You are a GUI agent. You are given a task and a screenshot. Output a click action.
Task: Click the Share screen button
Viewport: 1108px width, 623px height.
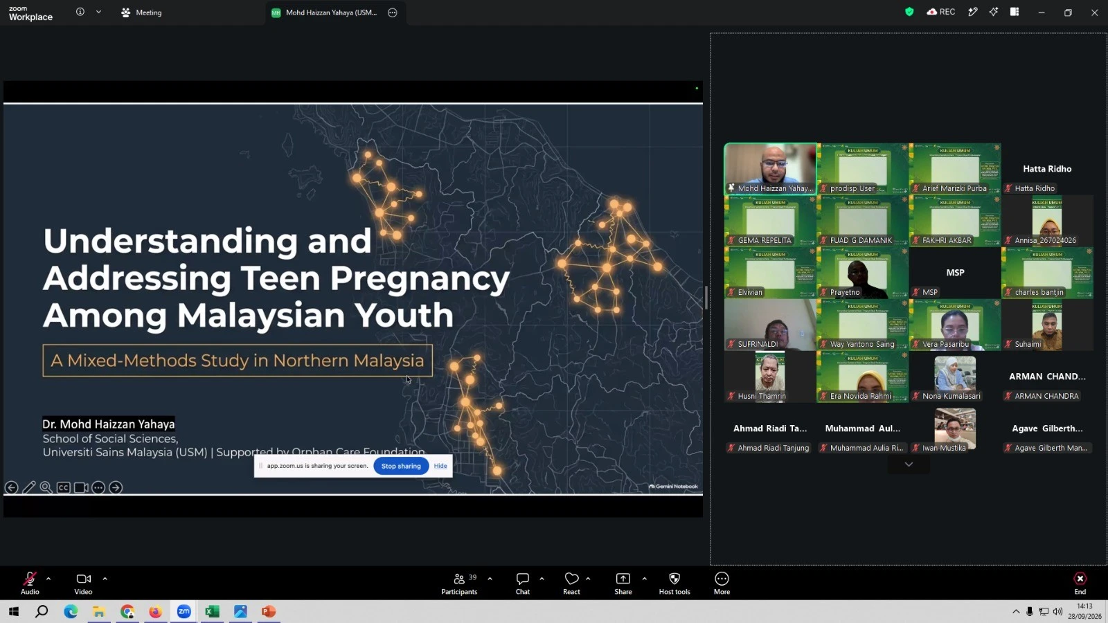coord(623,583)
